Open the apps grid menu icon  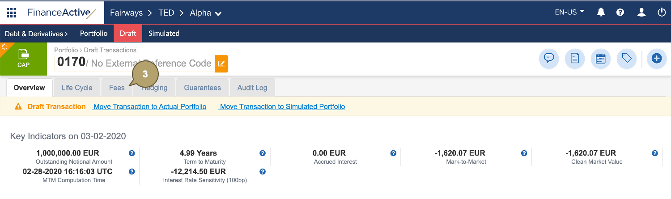pyautogui.click(x=11, y=13)
